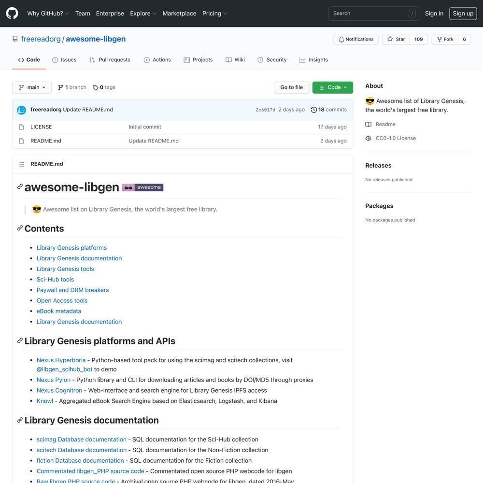Click the slash shortcut key icon in search
Viewport: 483px width, 483px height.
pos(412,14)
